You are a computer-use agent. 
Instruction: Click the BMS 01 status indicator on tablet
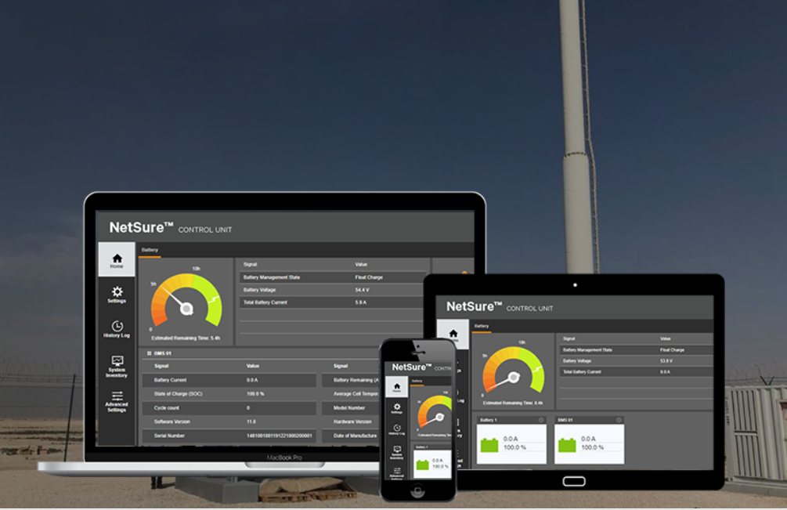click(x=619, y=420)
